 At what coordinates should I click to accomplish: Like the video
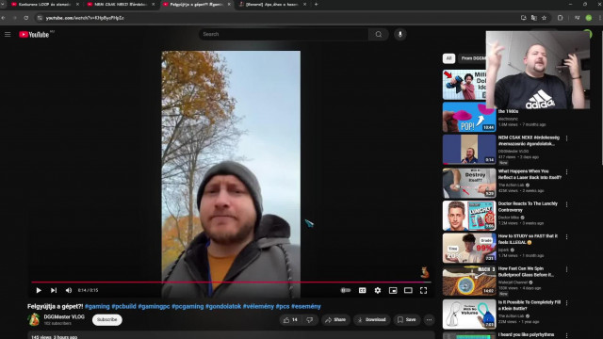pos(290,320)
